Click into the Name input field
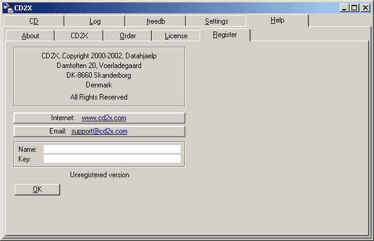Screen dimensions: 374x241 [112, 149]
